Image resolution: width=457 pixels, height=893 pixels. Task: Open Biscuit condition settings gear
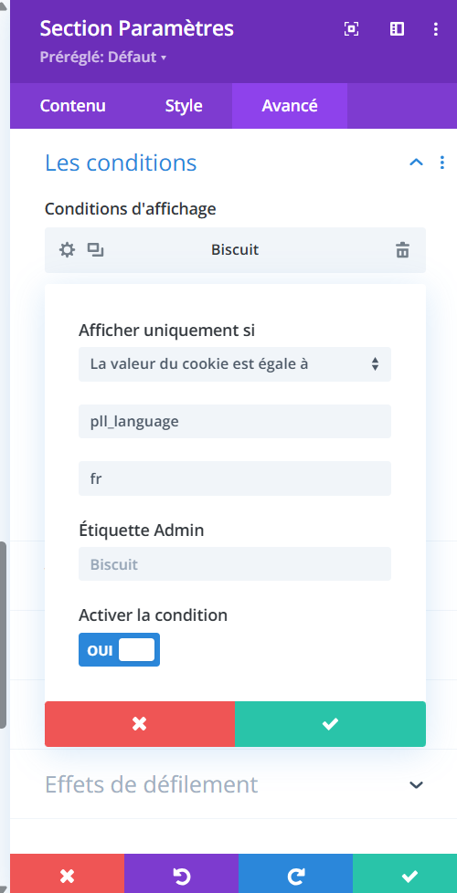pyautogui.click(x=68, y=250)
